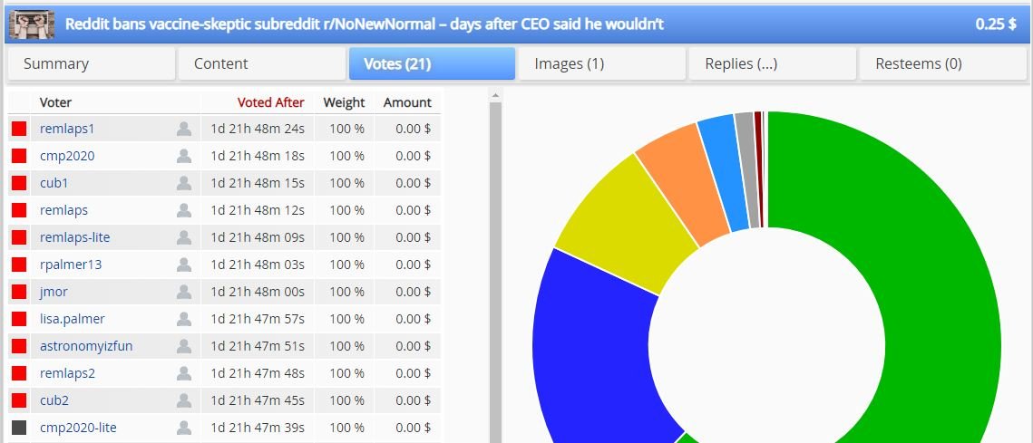This screenshot has height=443, width=1033.
Task: Open voter remlaps profile link
Action: point(63,210)
